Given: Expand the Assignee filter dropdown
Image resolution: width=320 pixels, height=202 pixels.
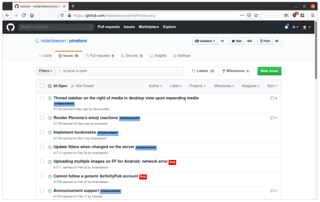Looking at the screenshot, I should [x=250, y=86].
